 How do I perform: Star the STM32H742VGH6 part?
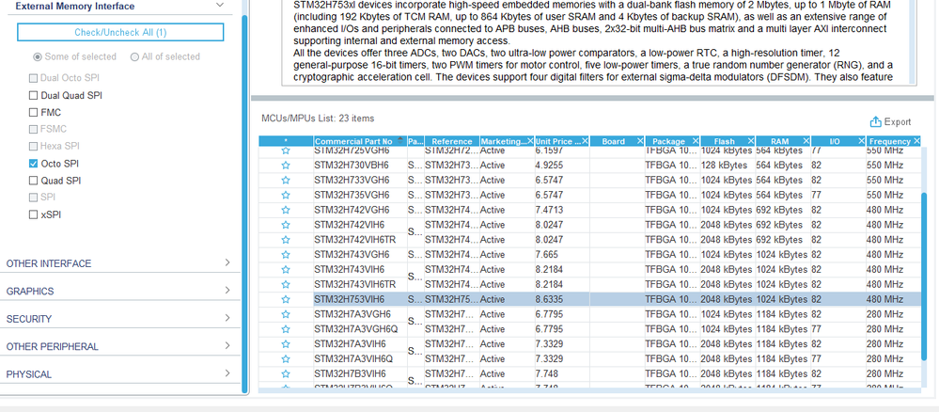(x=286, y=210)
